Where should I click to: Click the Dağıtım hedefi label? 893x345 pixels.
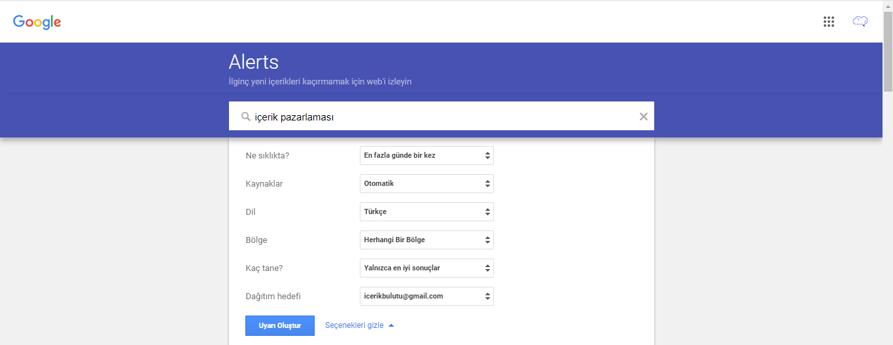click(273, 297)
